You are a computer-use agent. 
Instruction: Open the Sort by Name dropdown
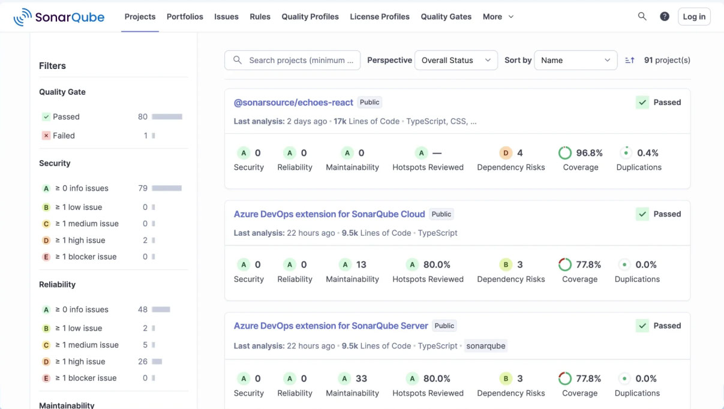[575, 60]
